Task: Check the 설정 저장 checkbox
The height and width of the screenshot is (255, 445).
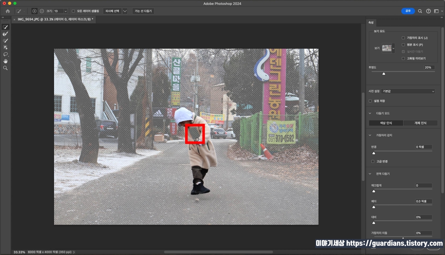Action: 370,101
